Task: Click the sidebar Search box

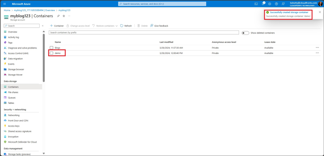Action: (22, 26)
